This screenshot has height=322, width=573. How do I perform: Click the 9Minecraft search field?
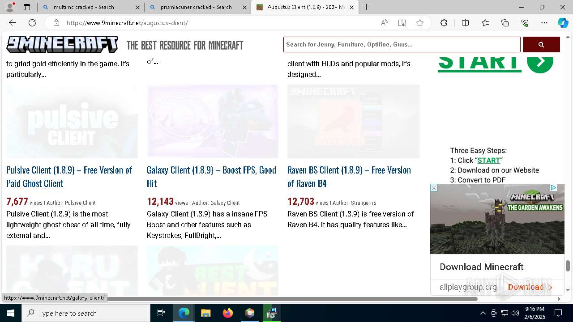coord(402,44)
